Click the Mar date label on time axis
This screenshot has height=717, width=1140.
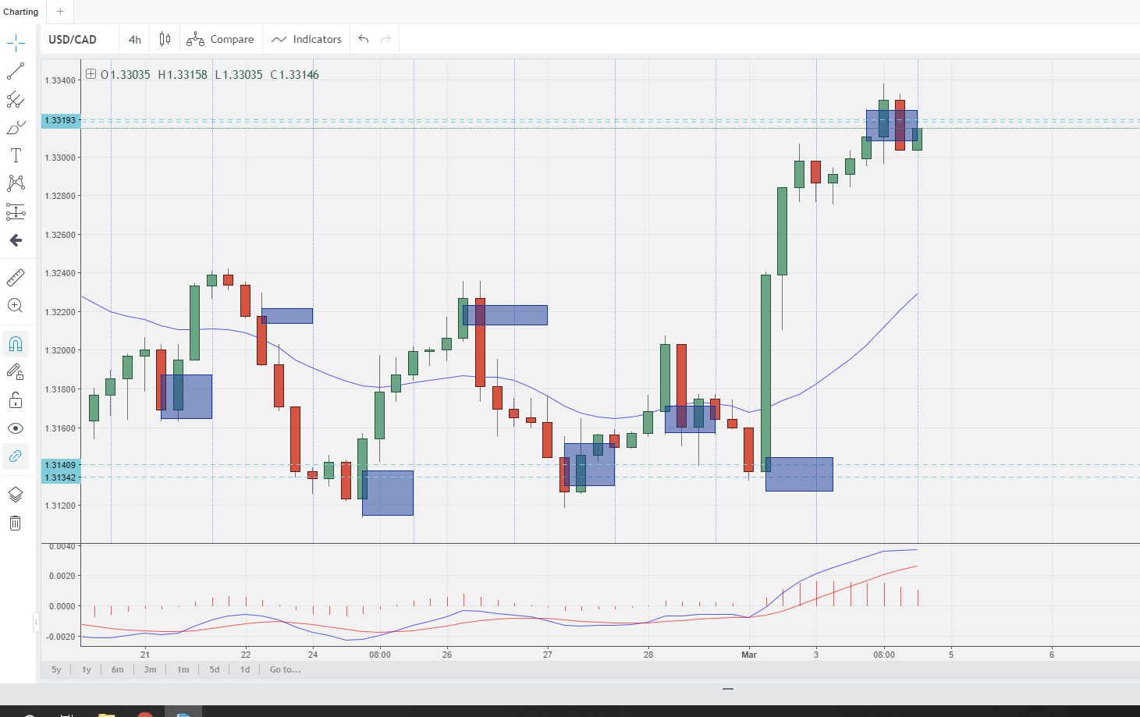[749, 655]
